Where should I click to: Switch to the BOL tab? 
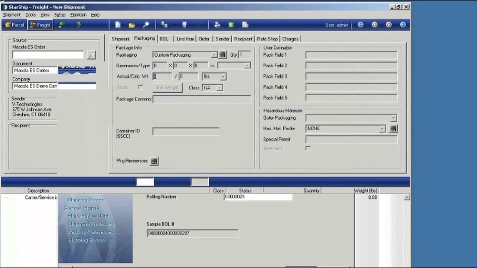click(x=164, y=39)
